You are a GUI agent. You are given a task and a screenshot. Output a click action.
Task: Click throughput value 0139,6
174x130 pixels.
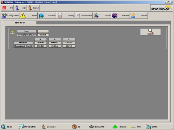[x=55, y=46]
